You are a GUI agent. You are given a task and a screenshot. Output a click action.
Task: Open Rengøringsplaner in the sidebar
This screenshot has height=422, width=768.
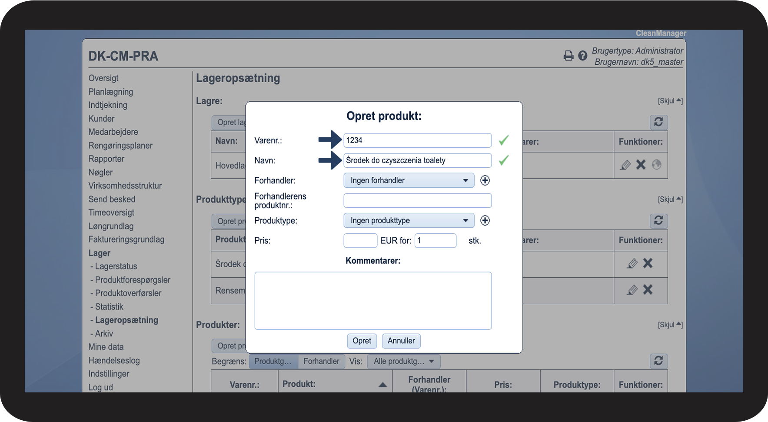tap(120, 146)
